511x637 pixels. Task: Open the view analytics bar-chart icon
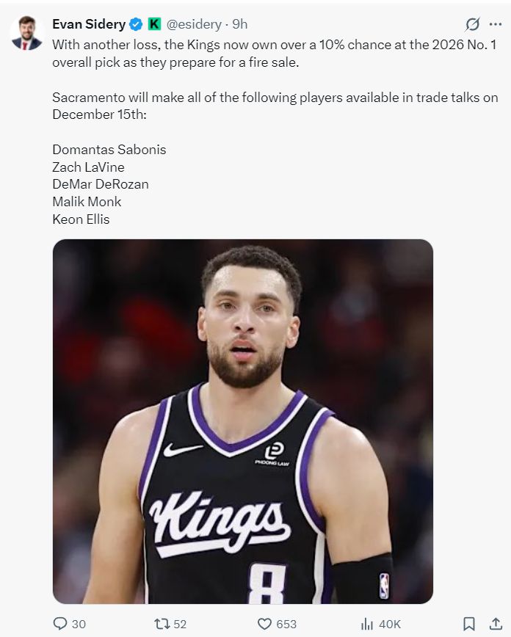(x=368, y=624)
